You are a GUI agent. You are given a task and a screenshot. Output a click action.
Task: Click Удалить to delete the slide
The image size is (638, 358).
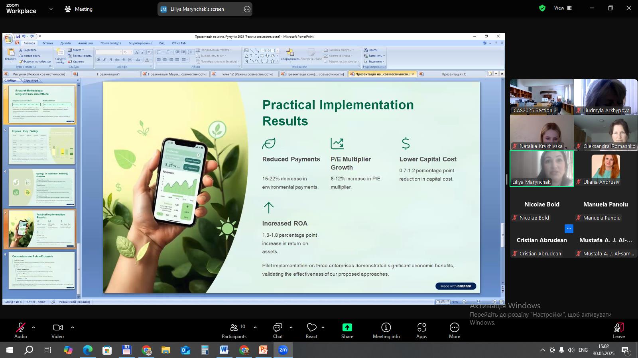pyautogui.click(x=76, y=61)
